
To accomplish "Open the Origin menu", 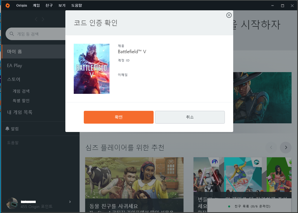I will pos(22,6).
